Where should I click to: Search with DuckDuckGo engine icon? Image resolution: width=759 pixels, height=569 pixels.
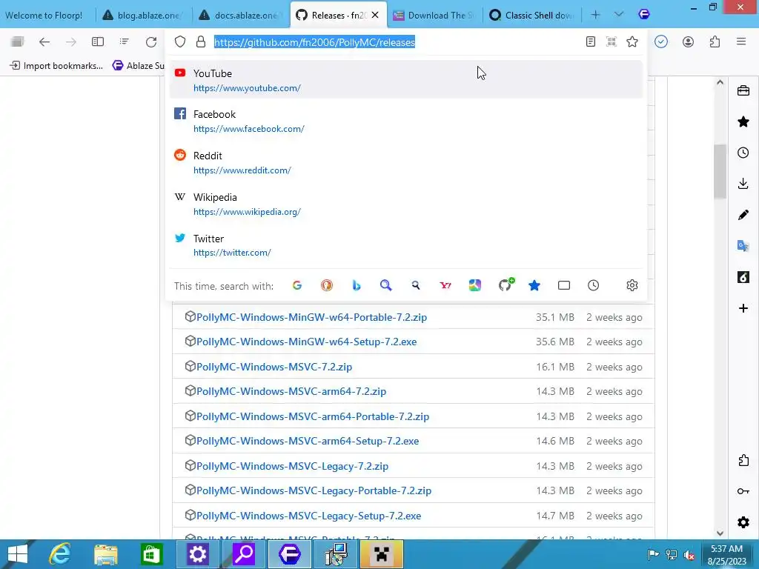point(327,285)
